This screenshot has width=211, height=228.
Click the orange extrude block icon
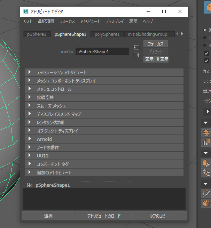(x=206, y=163)
